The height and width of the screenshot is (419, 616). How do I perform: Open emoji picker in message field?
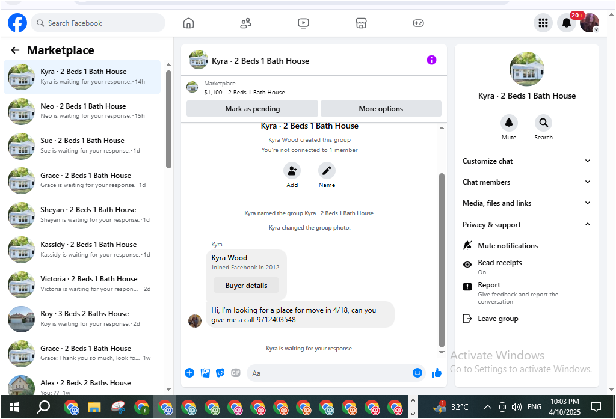click(417, 373)
